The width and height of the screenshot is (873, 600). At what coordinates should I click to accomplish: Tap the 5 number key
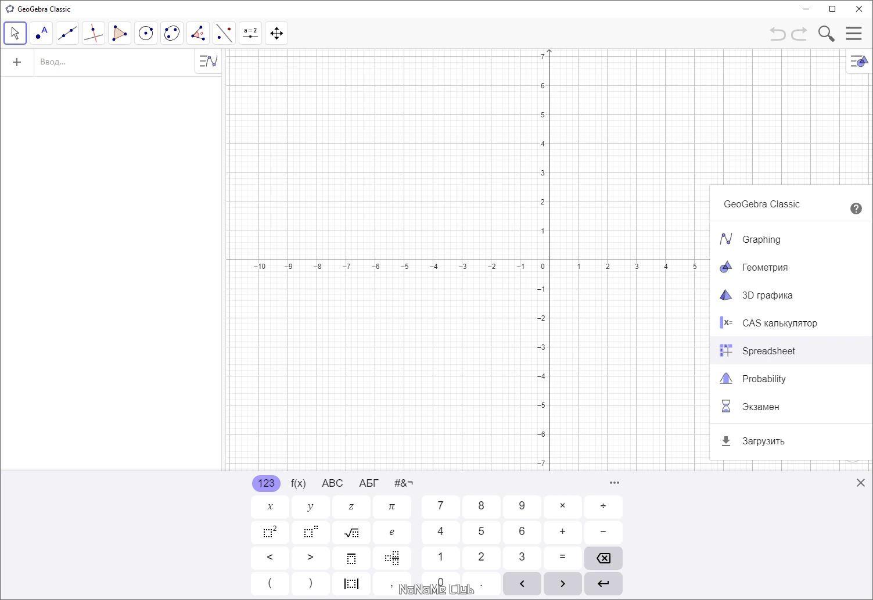(x=482, y=532)
